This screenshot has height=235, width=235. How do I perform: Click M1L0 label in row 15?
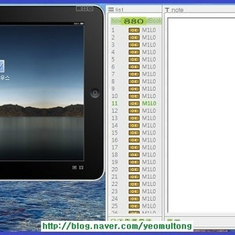(x=149, y=133)
